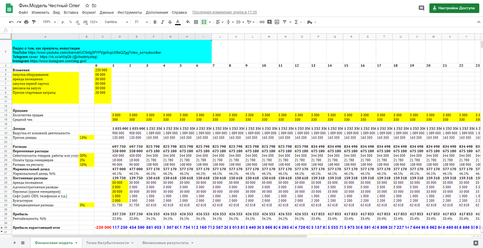Insert a comment via toolbar
This screenshot has width=483, height=248.
(x=270, y=22)
